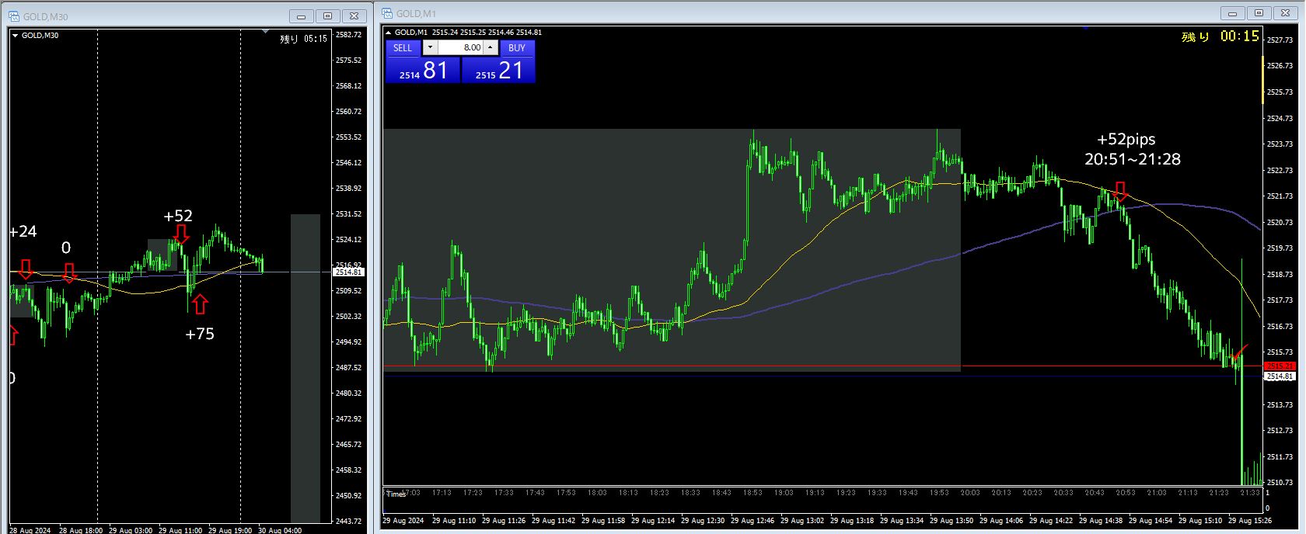Click the SELL button in one-click panel
The height and width of the screenshot is (534, 1306).
click(x=403, y=47)
